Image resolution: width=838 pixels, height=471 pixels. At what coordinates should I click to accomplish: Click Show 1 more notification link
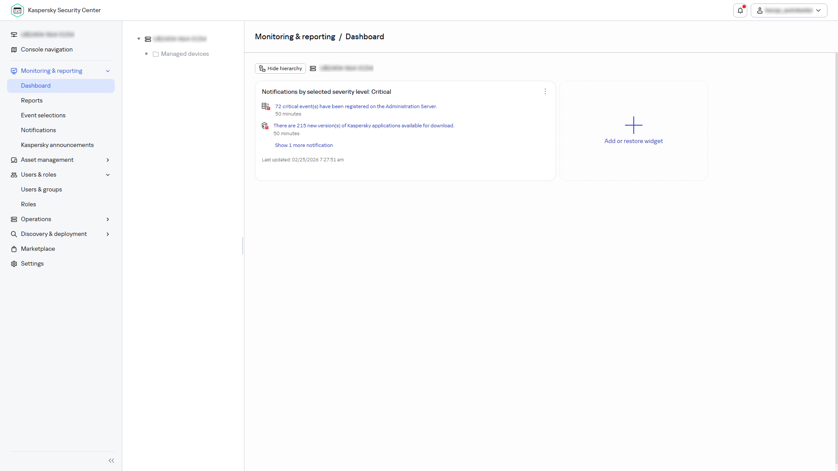(304, 145)
